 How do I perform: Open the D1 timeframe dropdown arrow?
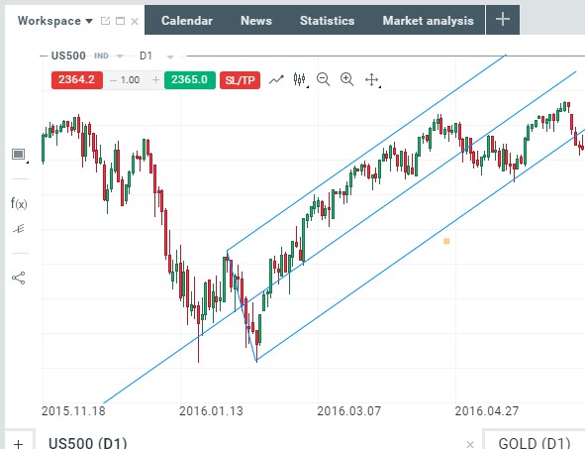[x=170, y=56]
